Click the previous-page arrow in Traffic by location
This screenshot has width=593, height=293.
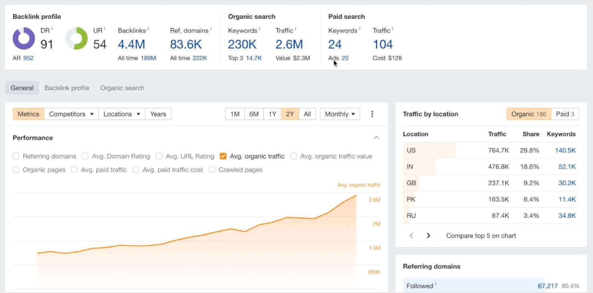pos(411,236)
